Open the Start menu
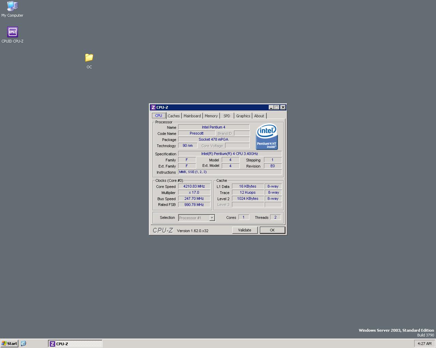 [9, 344]
